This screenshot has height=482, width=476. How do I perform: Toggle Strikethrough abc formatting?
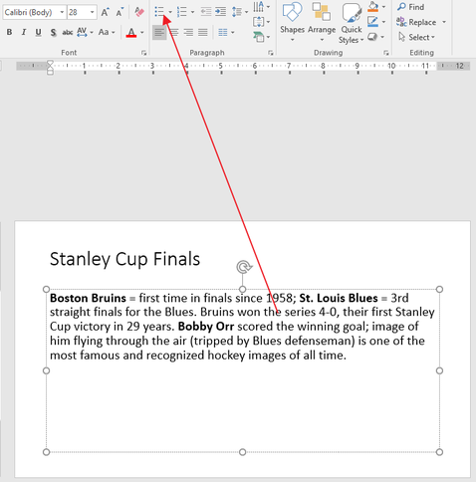(68, 32)
